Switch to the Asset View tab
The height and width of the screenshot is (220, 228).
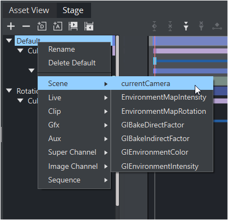[x=29, y=10]
